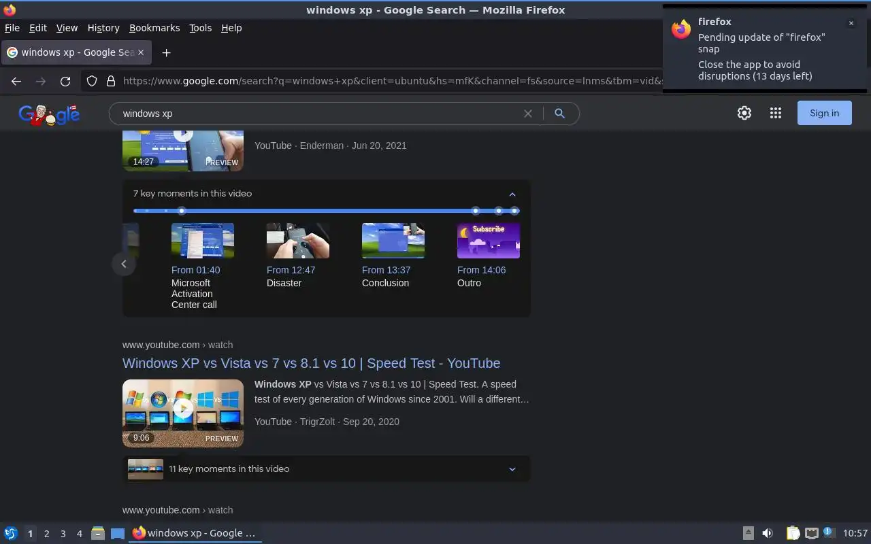Open the Help menu
This screenshot has height=544, width=871.
[231, 28]
